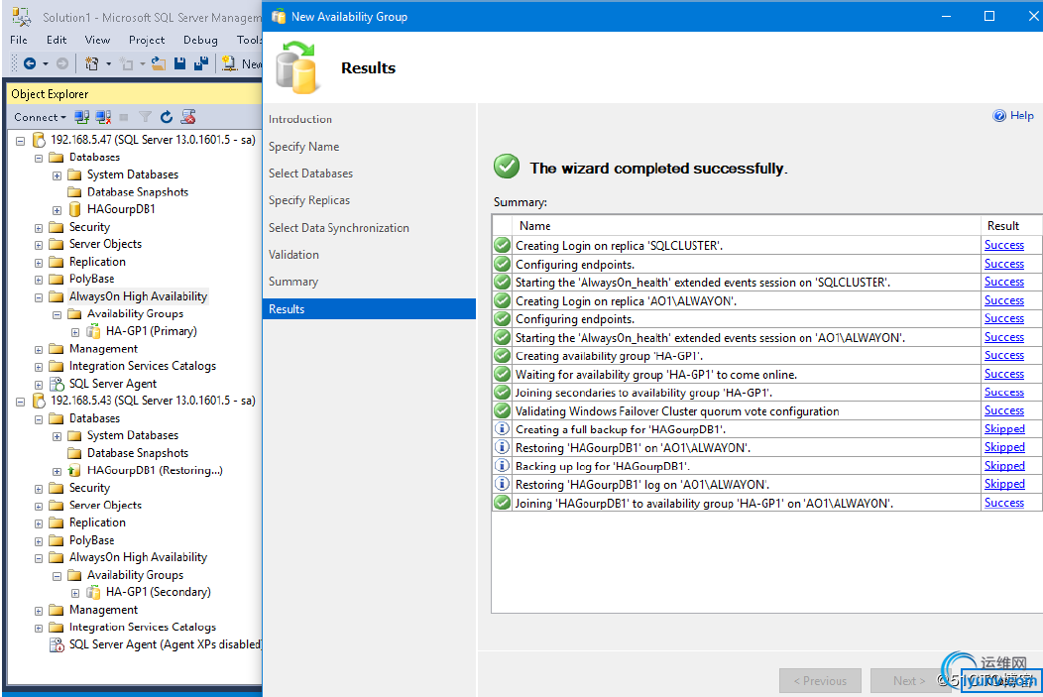Viewport: 1043px width, 697px height.
Task: Click the navigate Back arrow in SSMS toolbar
Action: pos(30,63)
